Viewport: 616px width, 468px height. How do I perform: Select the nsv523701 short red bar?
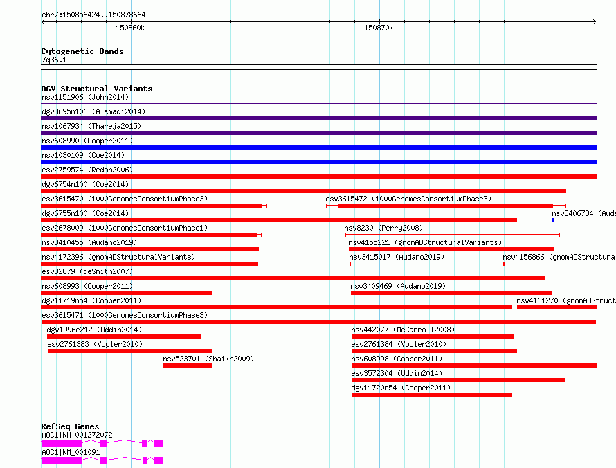tap(188, 366)
